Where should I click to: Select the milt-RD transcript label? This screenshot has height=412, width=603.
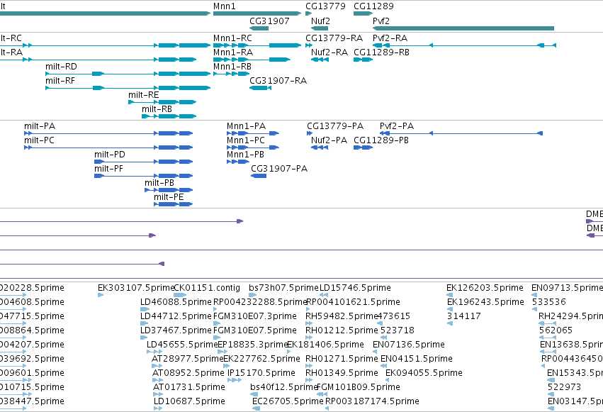[61, 67]
